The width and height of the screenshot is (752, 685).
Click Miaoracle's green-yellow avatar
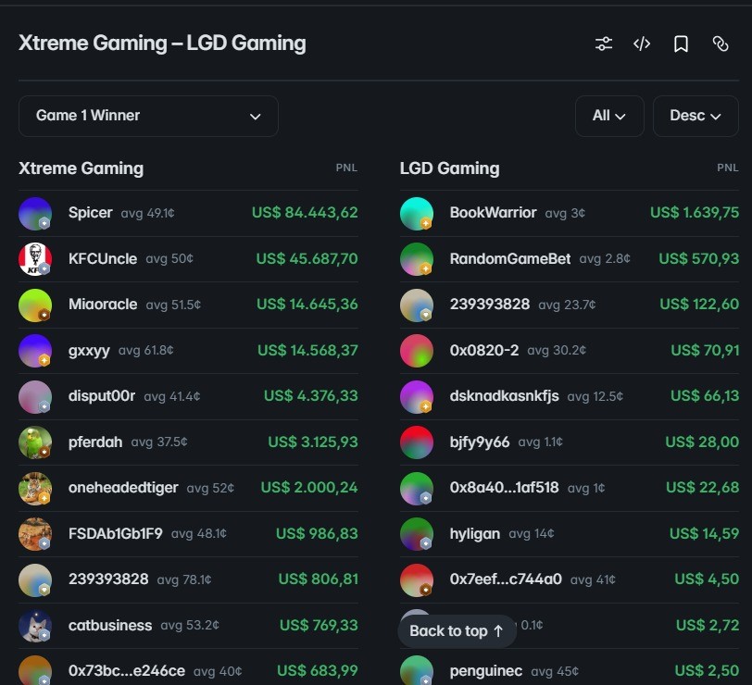click(35, 305)
